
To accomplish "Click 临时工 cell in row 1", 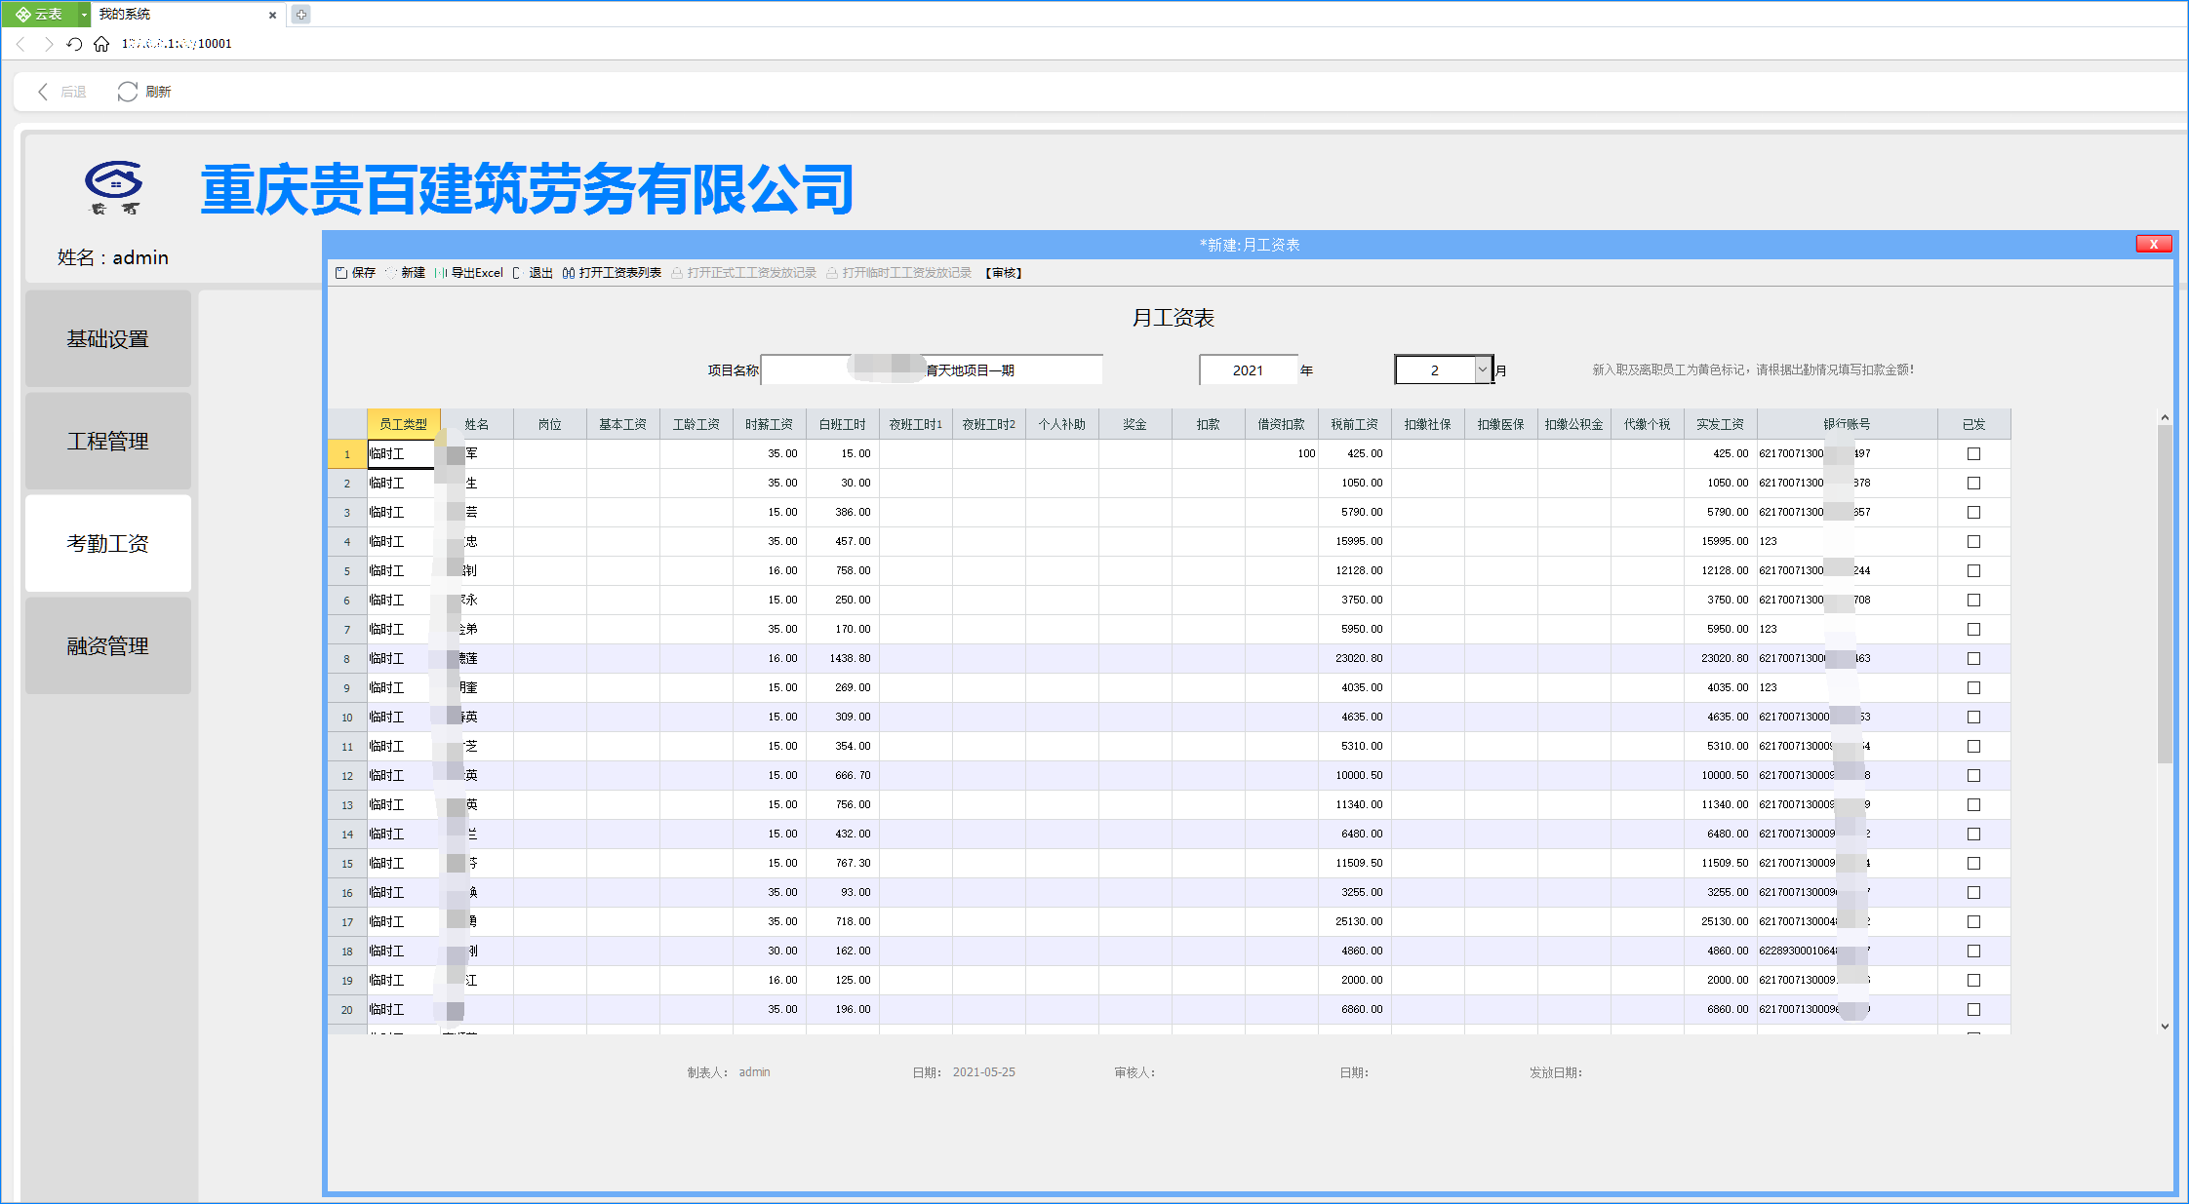I will 402,453.
